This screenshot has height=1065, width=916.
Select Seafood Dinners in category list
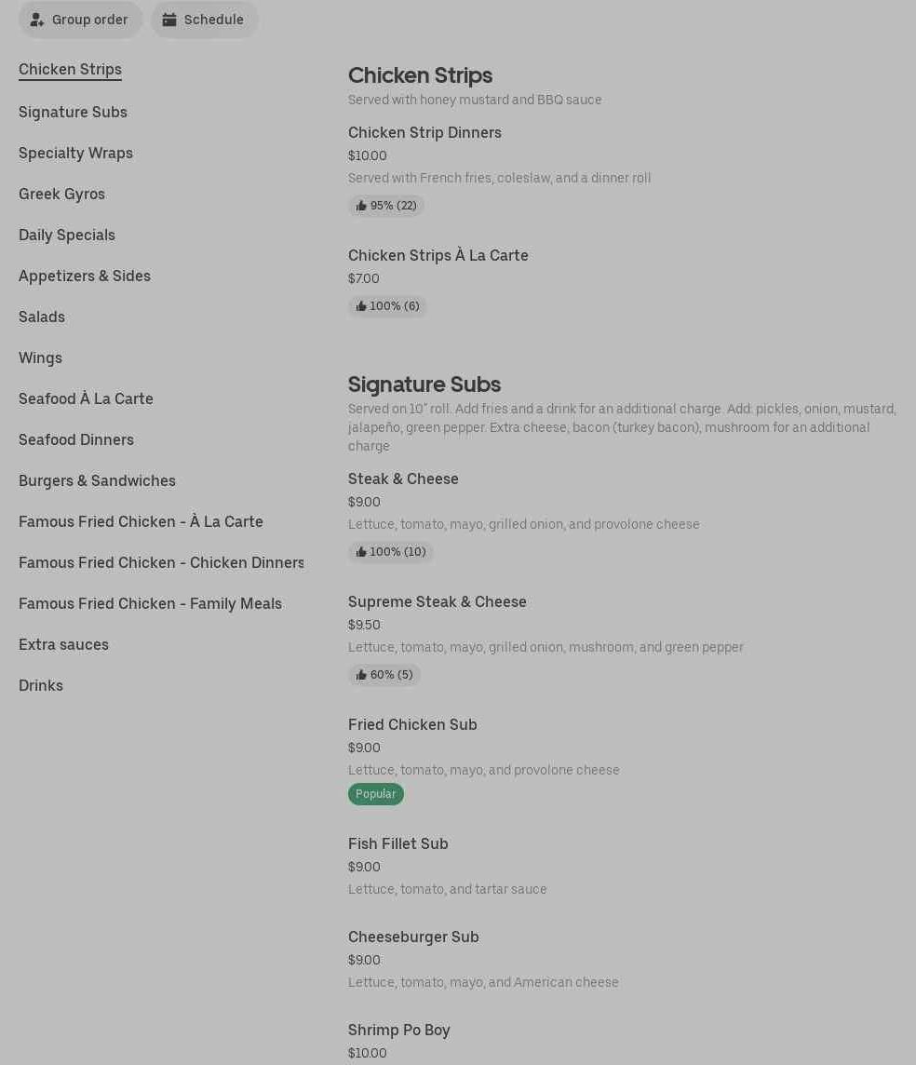(x=76, y=439)
